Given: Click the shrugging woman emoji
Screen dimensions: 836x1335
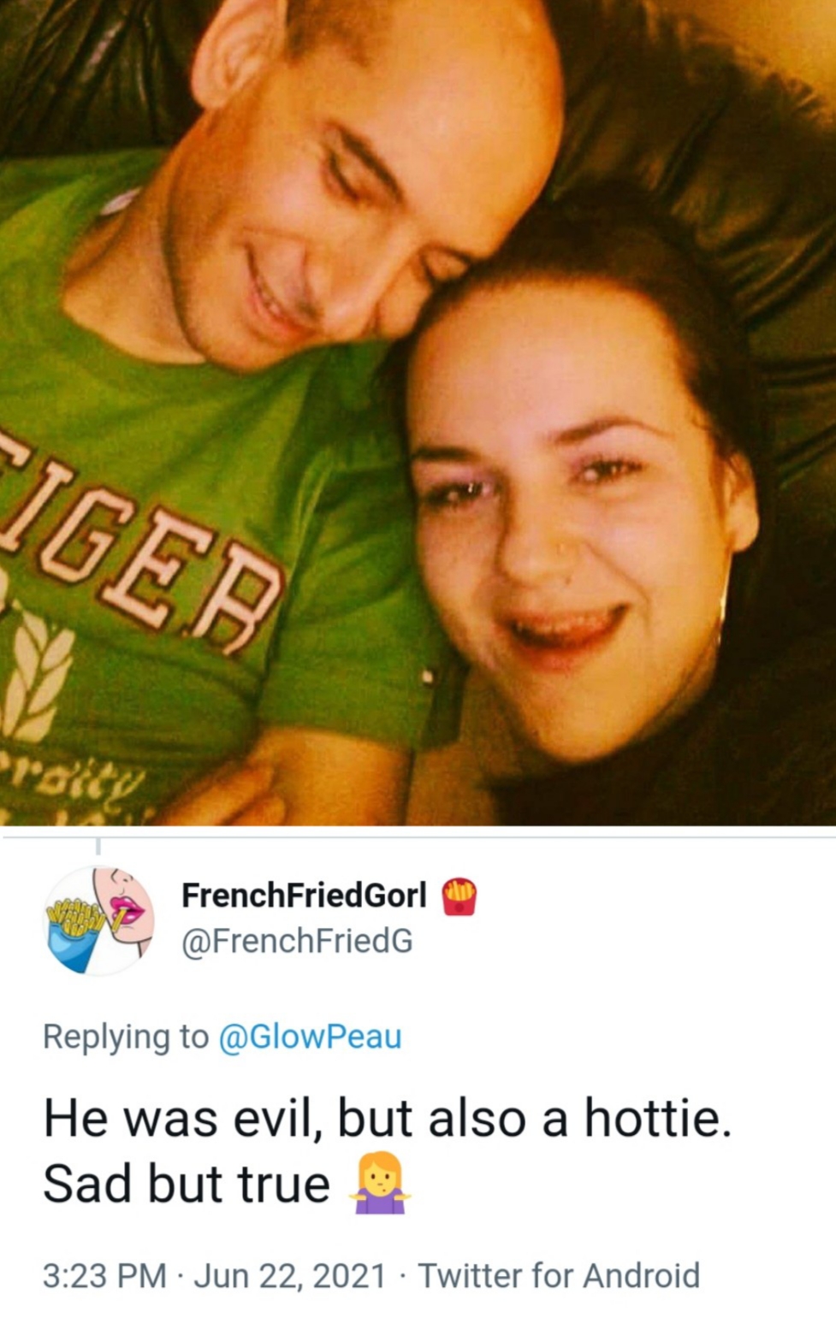Looking at the screenshot, I should (x=379, y=1184).
